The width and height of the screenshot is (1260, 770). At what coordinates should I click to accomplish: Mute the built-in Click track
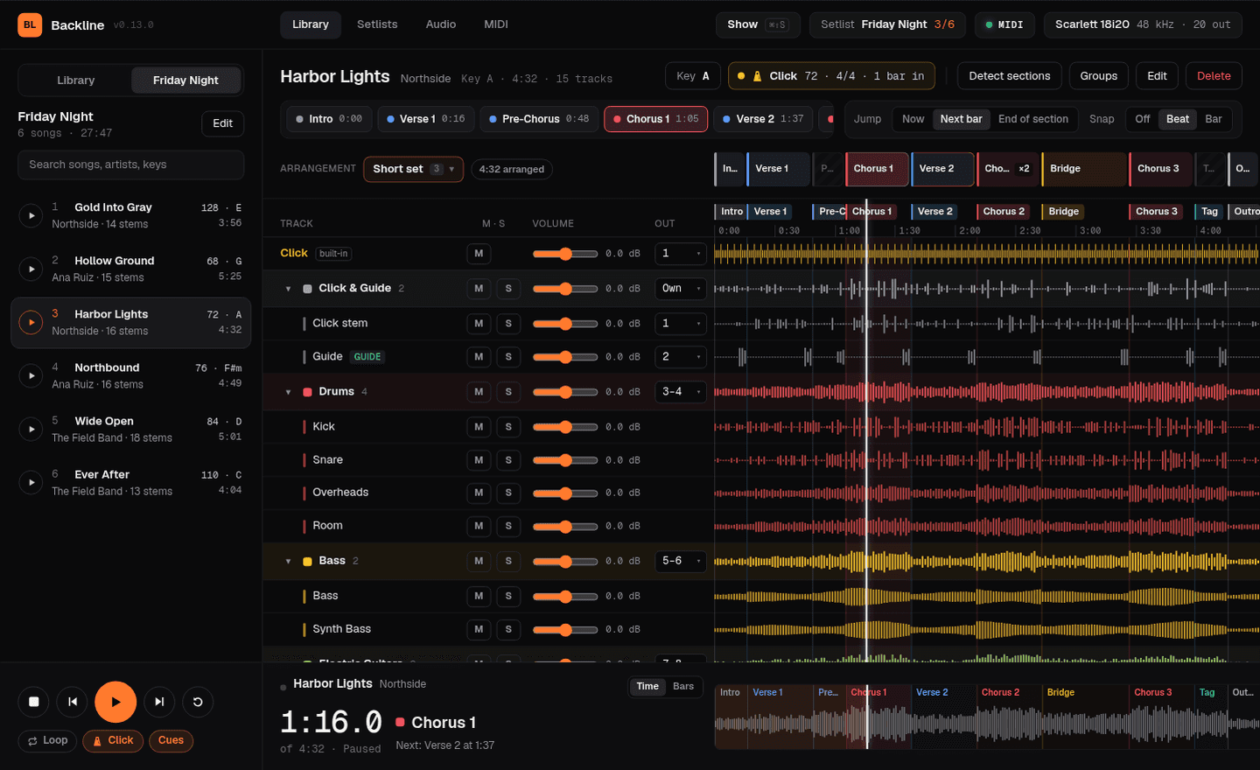(x=479, y=254)
